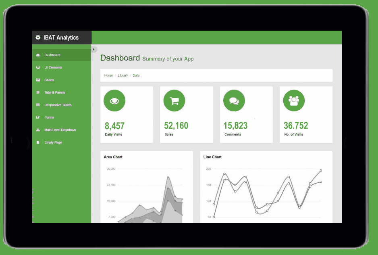Open the Empty Page menu item

[x=62, y=142]
